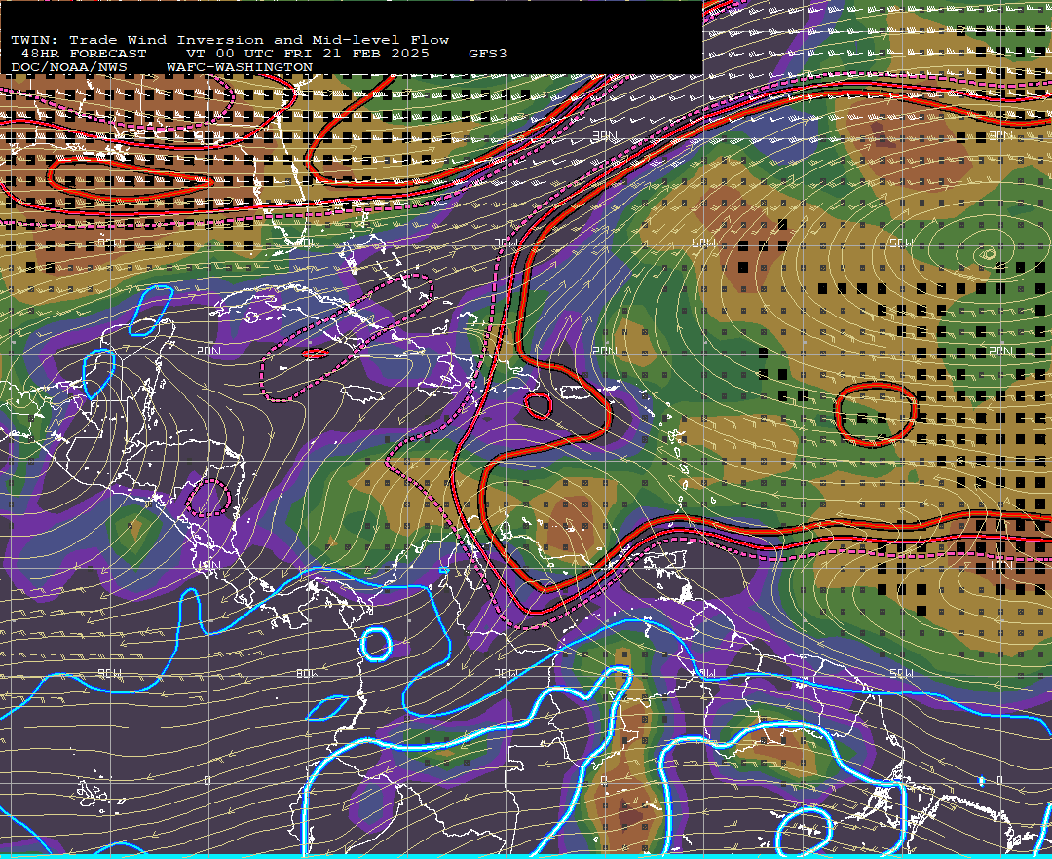1052x859 pixels.
Task: Click the '10N' latitude label over Costa Rica
Action: tap(208, 565)
